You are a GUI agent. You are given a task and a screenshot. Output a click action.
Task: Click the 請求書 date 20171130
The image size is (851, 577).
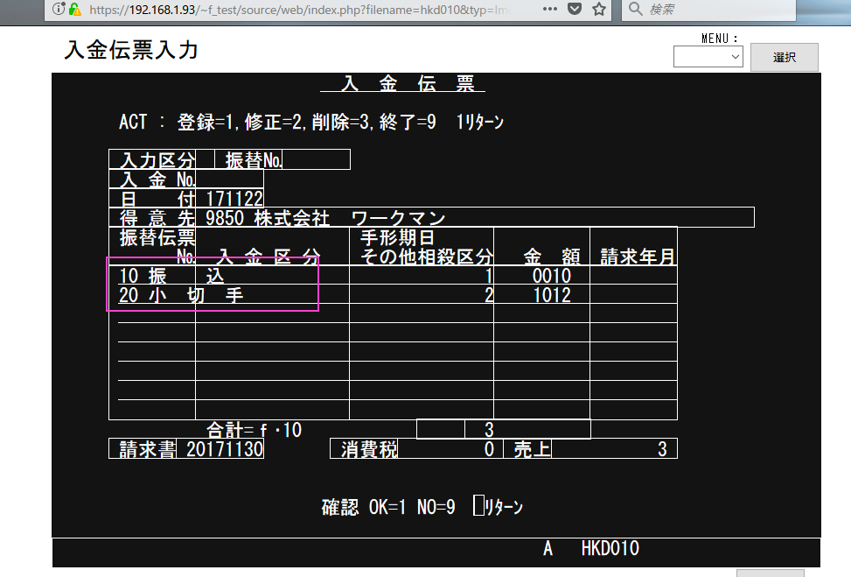[224, 449]
